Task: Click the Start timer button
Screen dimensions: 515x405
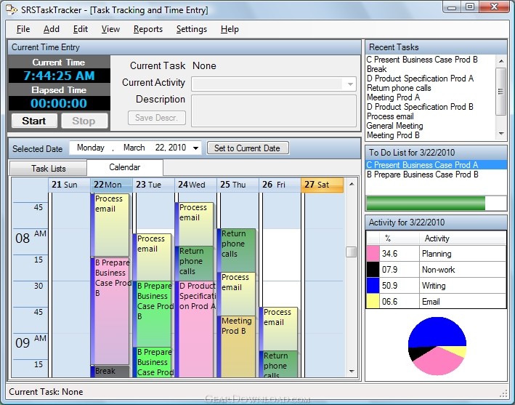Action: point(34,121)
